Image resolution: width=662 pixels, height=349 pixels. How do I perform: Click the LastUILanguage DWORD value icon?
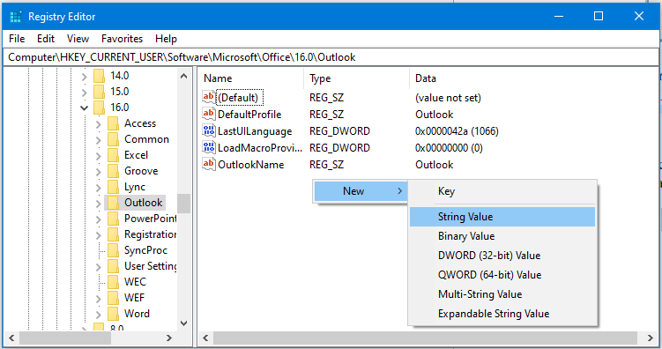click(x=209, y=131)
